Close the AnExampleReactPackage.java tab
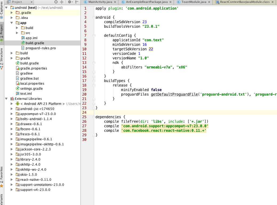This screenshot has width=277, height=205. tap(170, 2)
